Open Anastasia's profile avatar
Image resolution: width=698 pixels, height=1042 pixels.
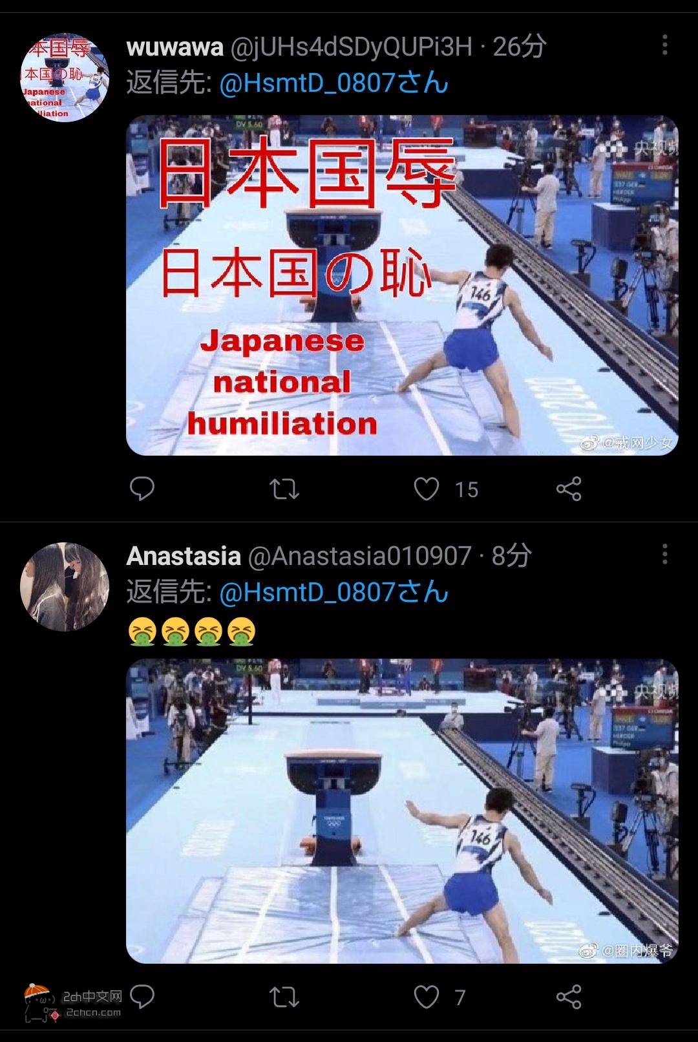[x=65, y=586]
